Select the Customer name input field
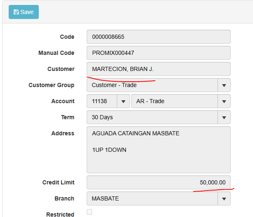This screenshot has width=253, height=217. tap(158, 69)
